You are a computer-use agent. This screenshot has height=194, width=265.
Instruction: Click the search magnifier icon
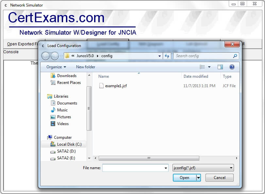[235, 56]
